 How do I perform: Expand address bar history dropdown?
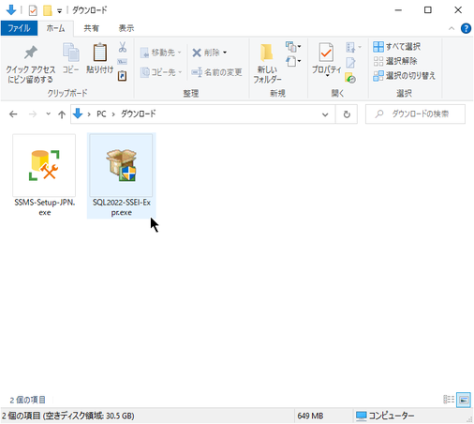[x=325, y=114]
